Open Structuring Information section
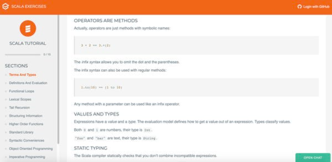Image resolution: width=332 pixels, height=162 pixels. click(x=26, y=116)
